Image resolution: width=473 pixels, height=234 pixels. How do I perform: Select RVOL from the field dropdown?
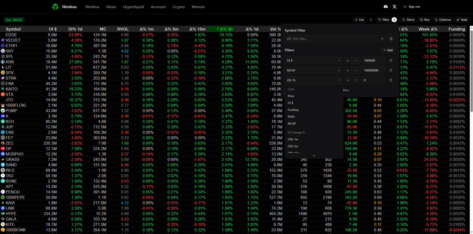coord(314,117)
